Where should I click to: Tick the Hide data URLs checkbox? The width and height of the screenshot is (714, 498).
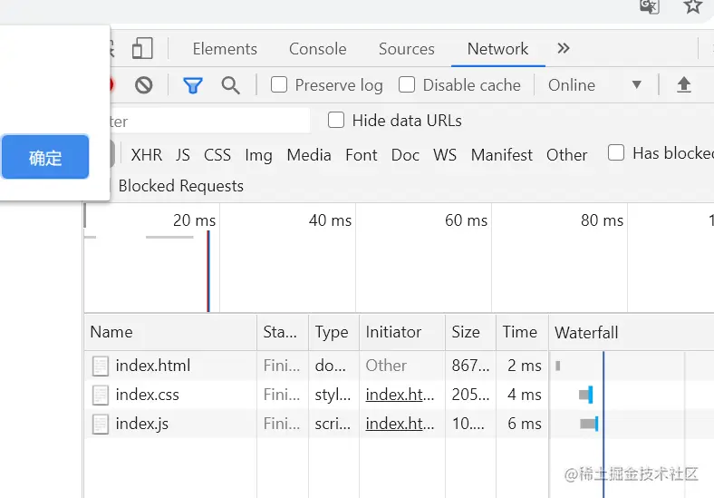336,120
